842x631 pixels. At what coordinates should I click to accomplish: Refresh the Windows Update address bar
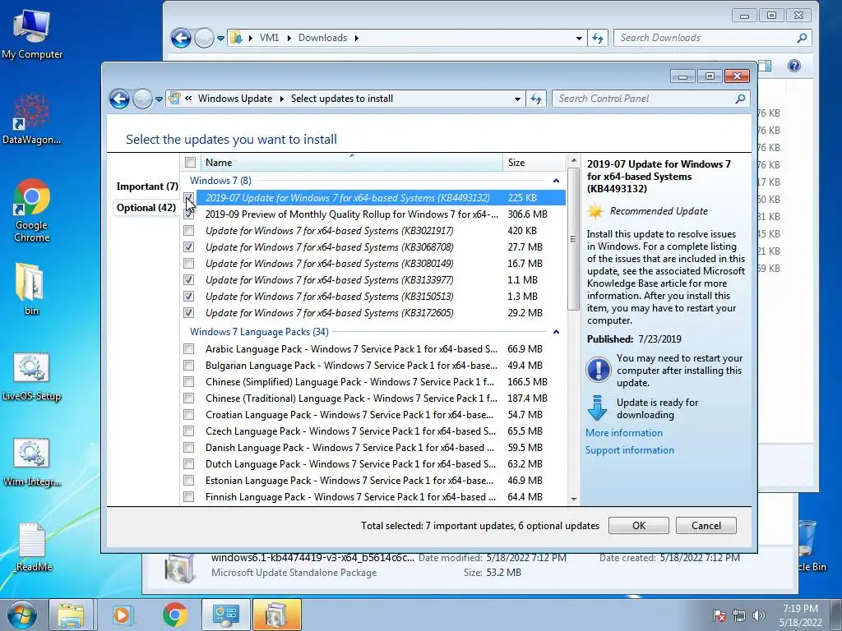[x=536, y=99]
